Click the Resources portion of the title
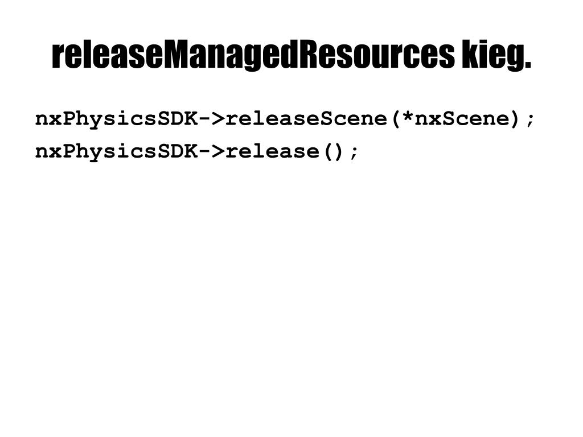Screen dimensions: 583x437 (377, 56)
